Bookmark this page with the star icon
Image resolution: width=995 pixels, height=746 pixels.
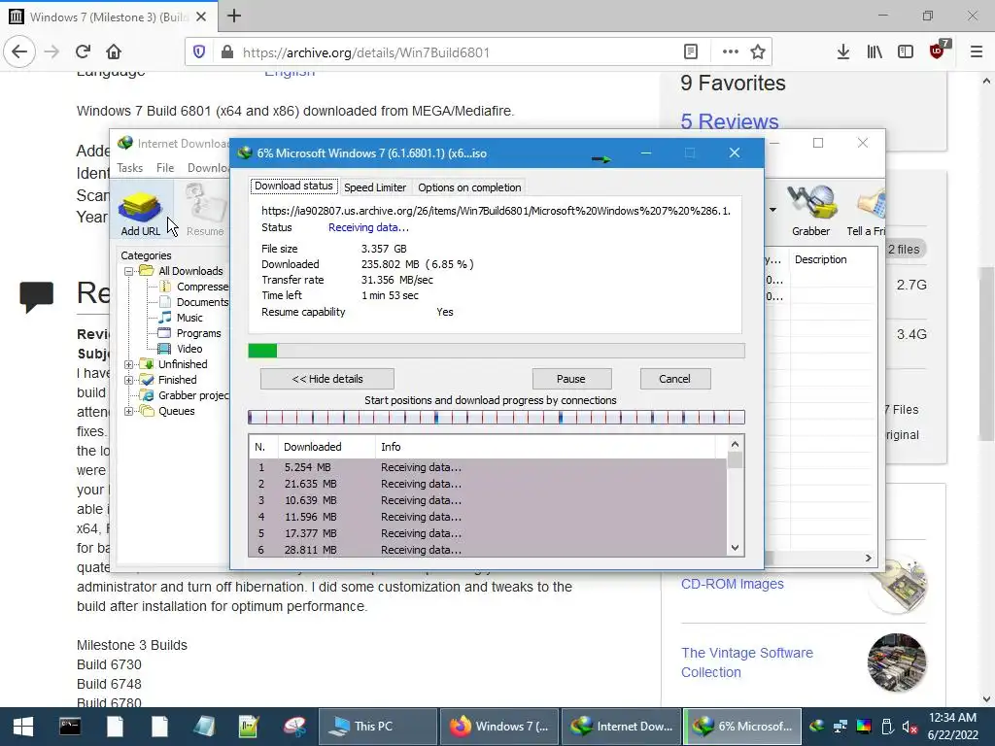758,52
